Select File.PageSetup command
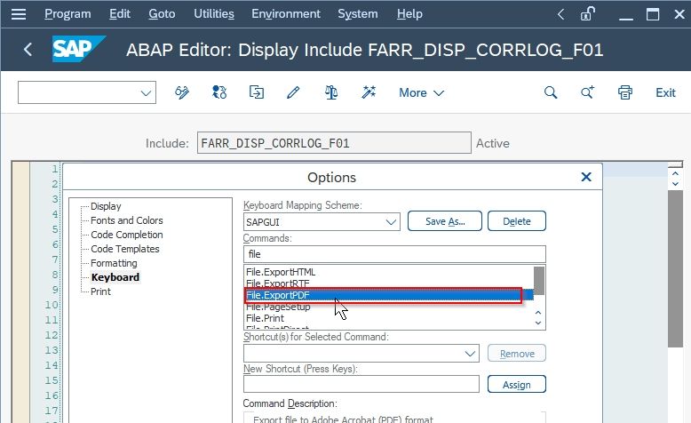 click(x=388, y=307)
